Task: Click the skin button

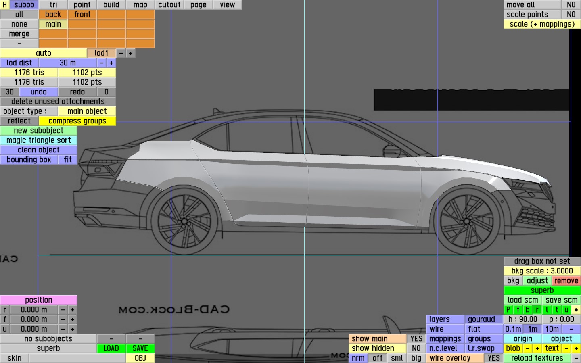Action: tap(15, 358)
